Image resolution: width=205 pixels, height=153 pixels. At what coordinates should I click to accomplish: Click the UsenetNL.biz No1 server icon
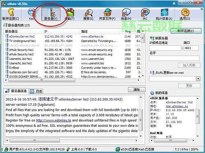click(x=7, y=59)
